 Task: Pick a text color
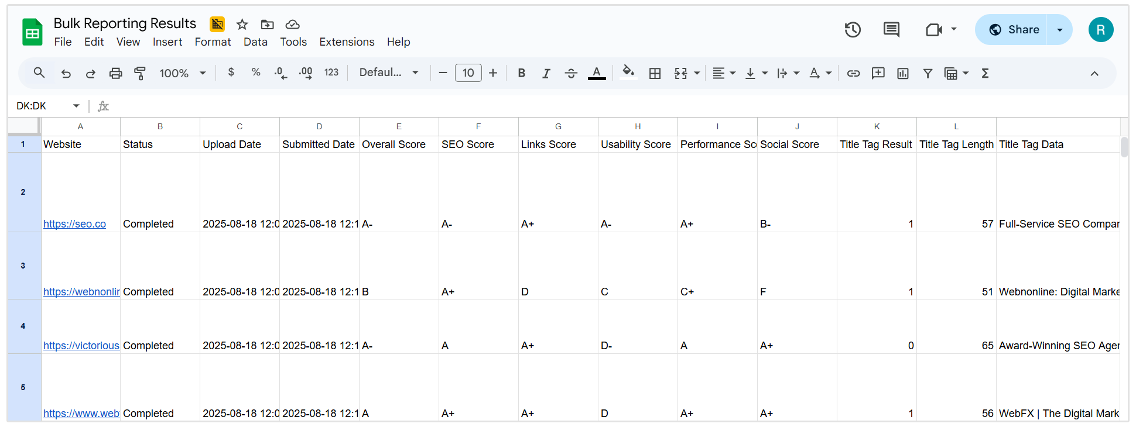coord(597,73)
